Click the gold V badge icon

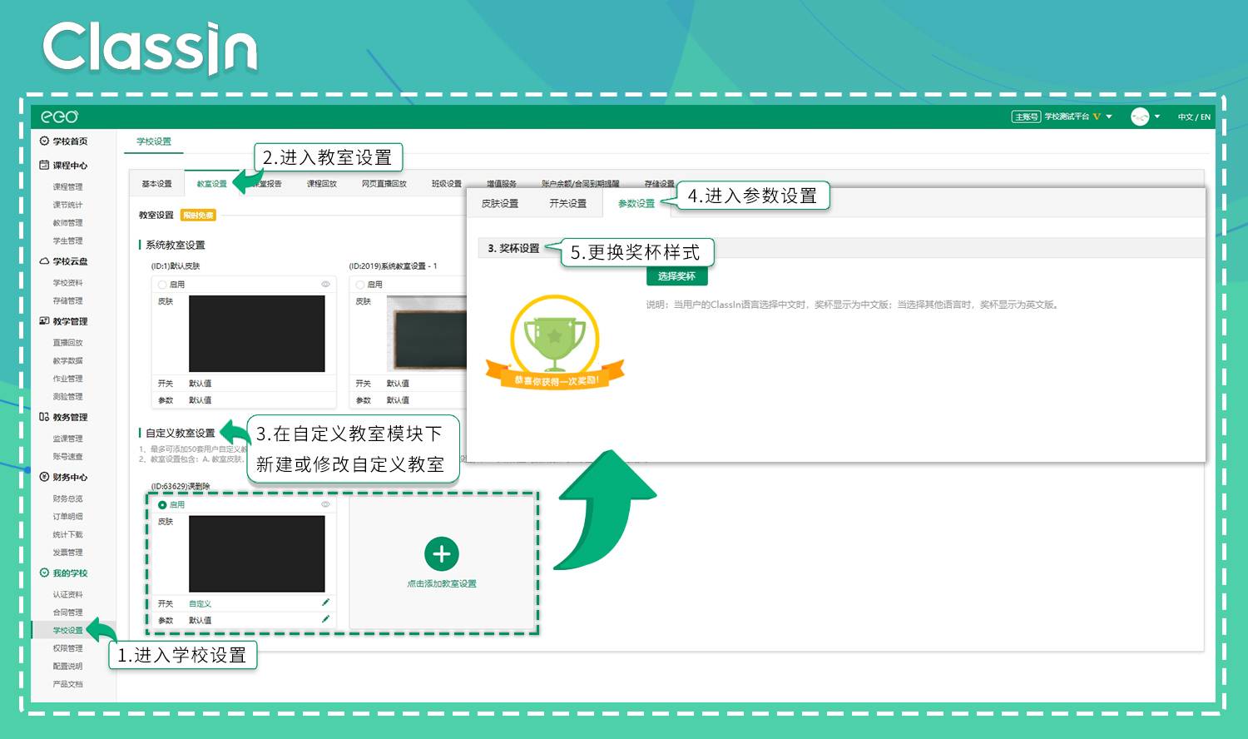click(x=1097, y=117)
